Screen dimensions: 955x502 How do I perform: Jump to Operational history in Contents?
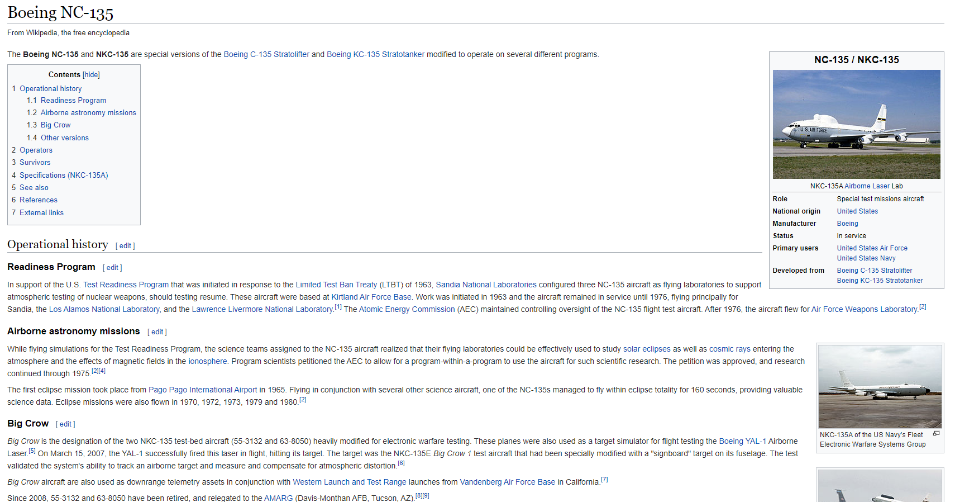click(51, 88)
